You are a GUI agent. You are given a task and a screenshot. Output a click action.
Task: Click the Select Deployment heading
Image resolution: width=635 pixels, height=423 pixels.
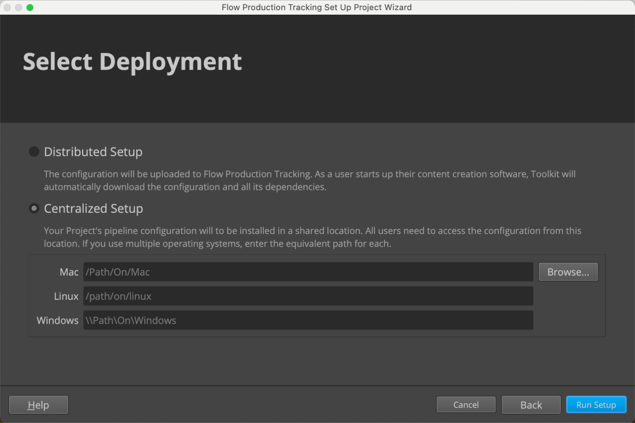point(132,62)
